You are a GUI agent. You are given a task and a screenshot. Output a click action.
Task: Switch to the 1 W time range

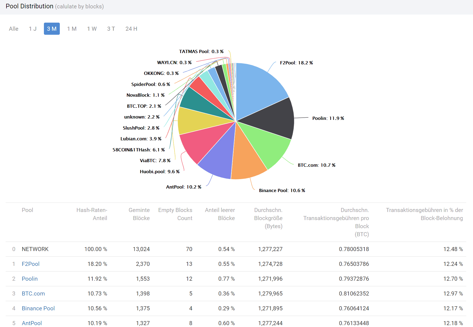[x=92, y=29]
